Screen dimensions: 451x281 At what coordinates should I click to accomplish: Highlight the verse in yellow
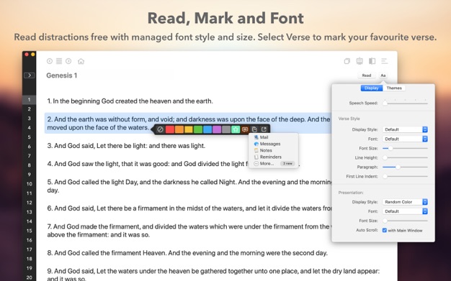[189, 129]
